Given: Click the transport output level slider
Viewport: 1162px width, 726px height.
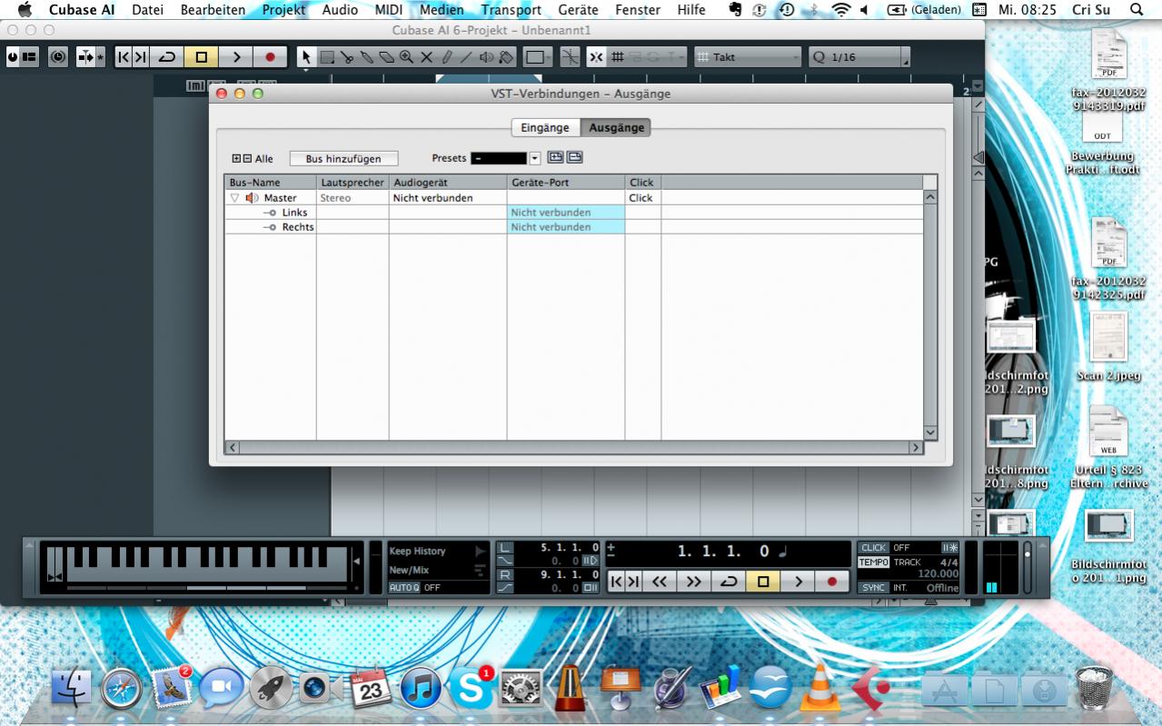Looking at the screenshot, I should 1027,568.
